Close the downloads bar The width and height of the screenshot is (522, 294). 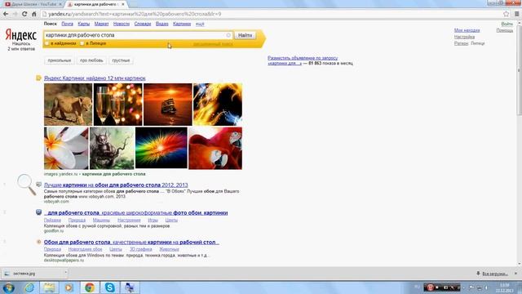(x=516, y=274)
